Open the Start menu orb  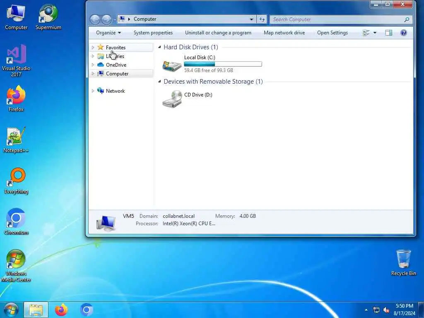(11, 310)
